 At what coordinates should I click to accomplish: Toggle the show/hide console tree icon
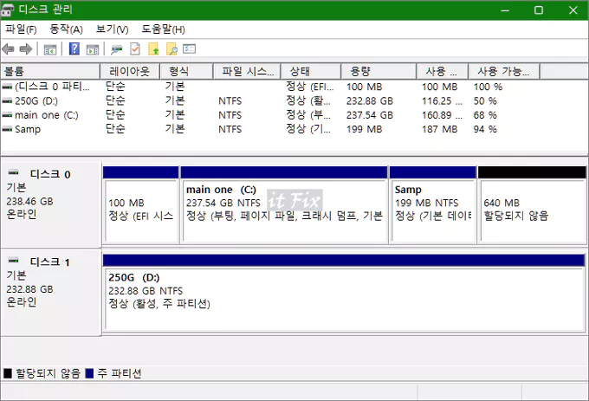[50, 49]
